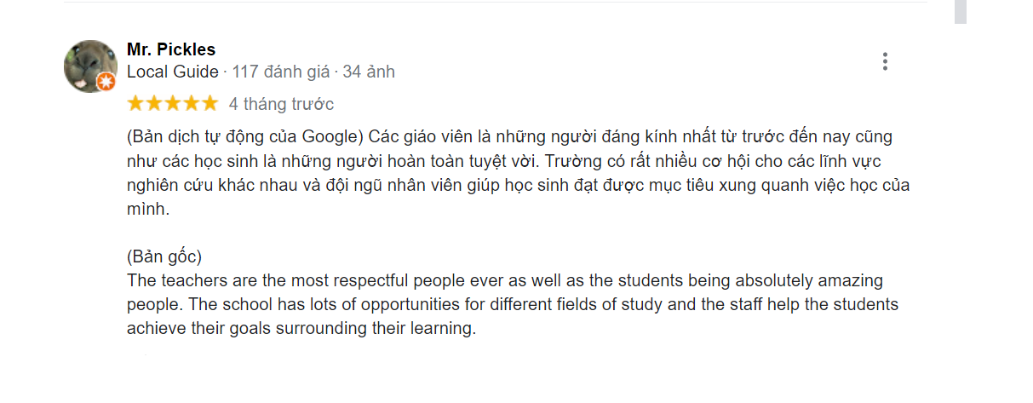Viewport: 1033px width, 403px height.
Task: Open Mr. Pickles' profile picture
Action: tap(89, 66)
